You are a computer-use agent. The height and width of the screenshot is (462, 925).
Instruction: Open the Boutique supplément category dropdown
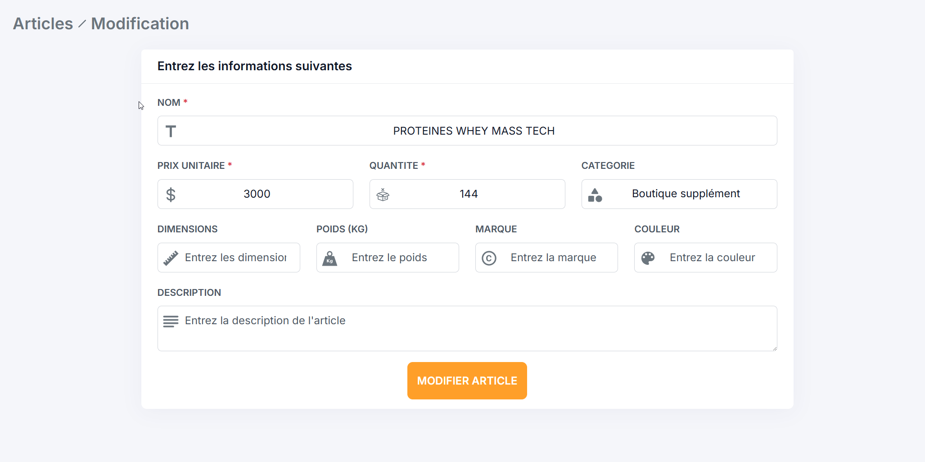click(679, 194)
